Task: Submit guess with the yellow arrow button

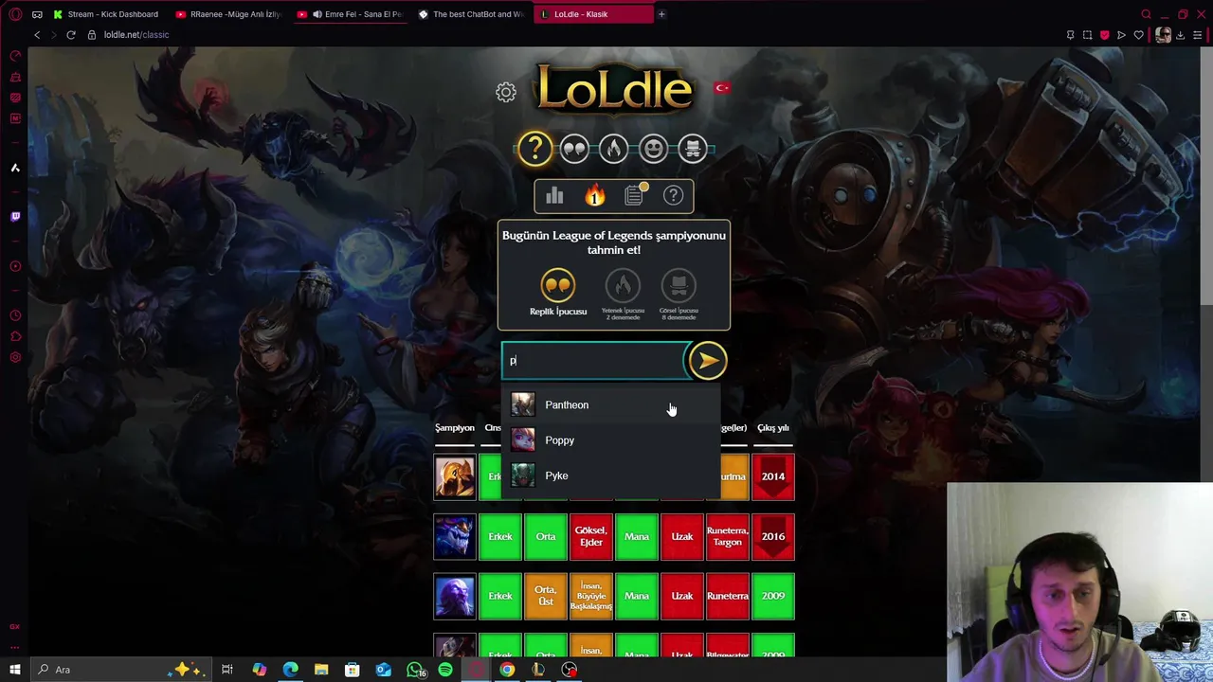Action: 707,360
